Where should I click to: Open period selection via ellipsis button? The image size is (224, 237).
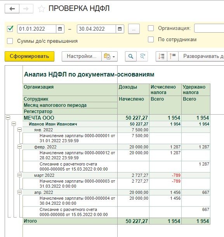point(134,29)
